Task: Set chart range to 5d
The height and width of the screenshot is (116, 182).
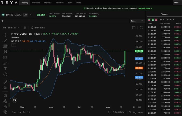Action: click(24, 112)
